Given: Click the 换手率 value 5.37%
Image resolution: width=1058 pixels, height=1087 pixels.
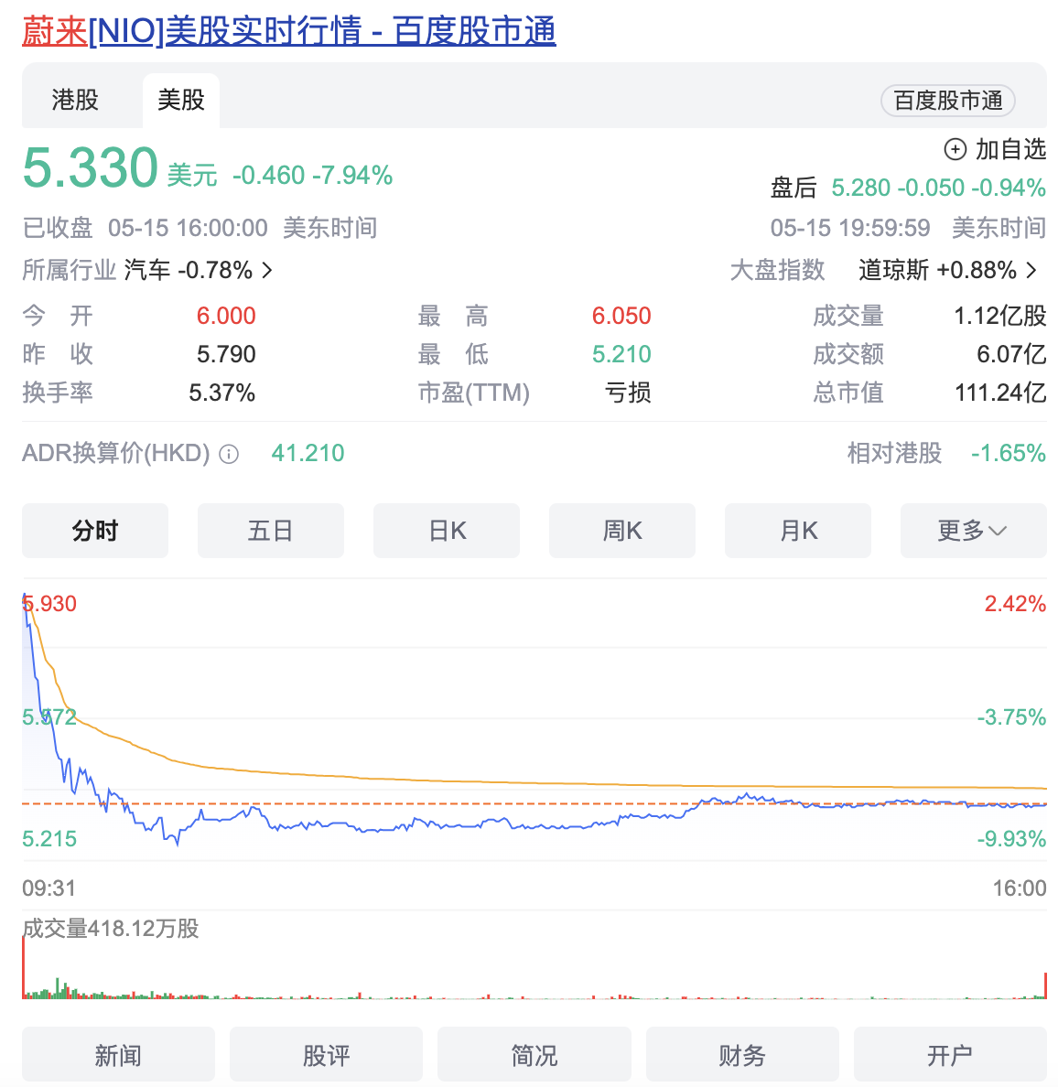Looking at the screenshot, I should click(221, 393).
